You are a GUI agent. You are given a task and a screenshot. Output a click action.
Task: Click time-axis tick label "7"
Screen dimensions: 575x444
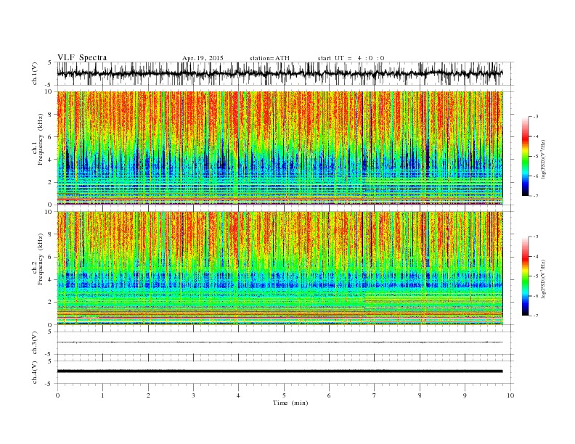[375, 395]
